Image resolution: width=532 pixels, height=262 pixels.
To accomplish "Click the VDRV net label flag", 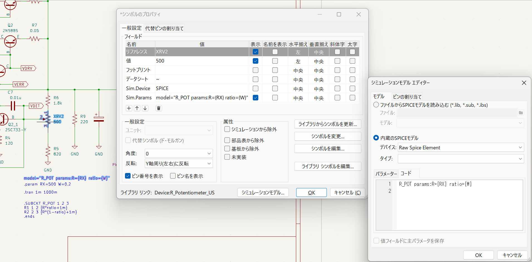I will 28,68.
